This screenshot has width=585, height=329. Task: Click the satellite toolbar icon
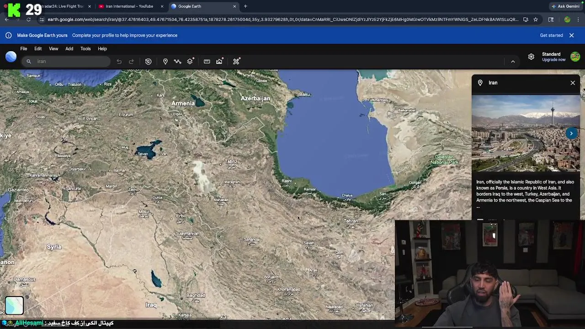(x=236, y=61)
